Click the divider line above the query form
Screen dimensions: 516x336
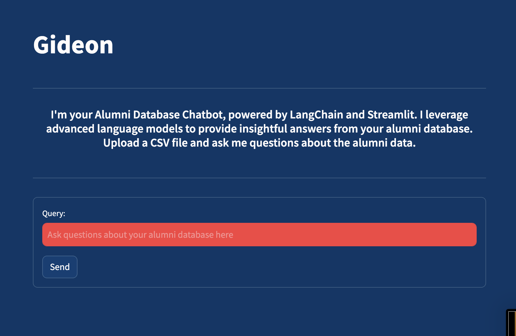coord(259,178)
